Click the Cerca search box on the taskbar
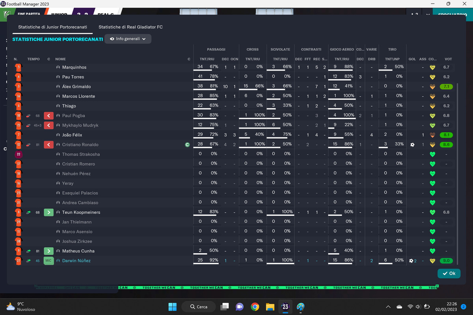Image resolution: width=473 pixels, height=315 pixels. (199, 307)
